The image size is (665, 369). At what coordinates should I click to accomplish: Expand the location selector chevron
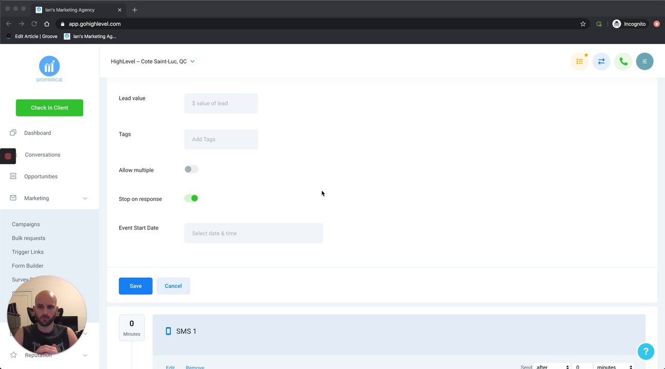pos(192,61)
